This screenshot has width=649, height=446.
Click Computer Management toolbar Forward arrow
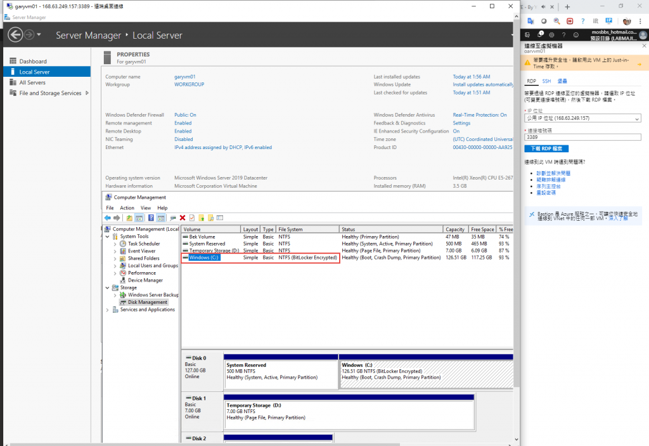coord(117,218)
